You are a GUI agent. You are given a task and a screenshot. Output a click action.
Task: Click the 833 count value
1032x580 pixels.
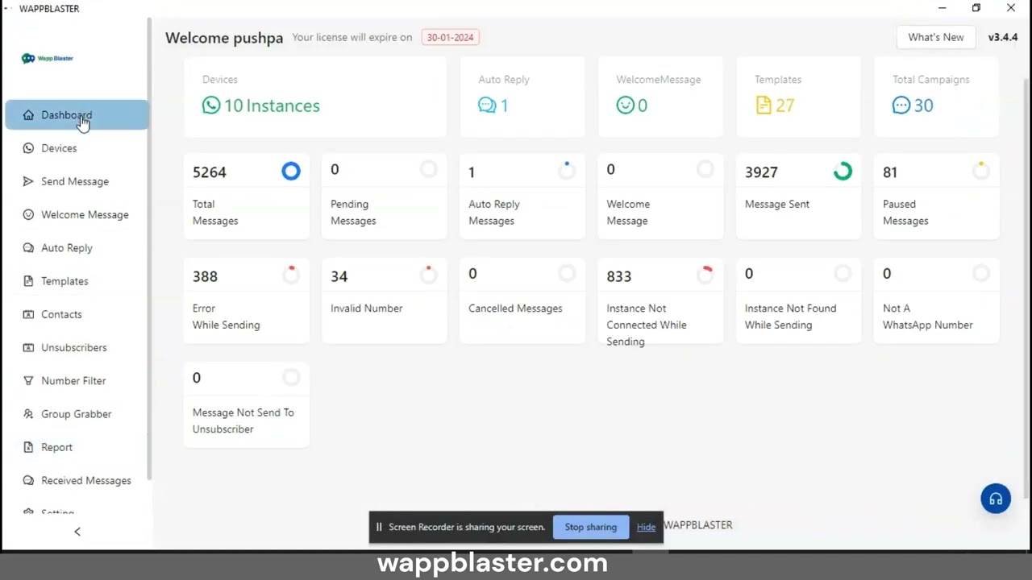[619, 276]
